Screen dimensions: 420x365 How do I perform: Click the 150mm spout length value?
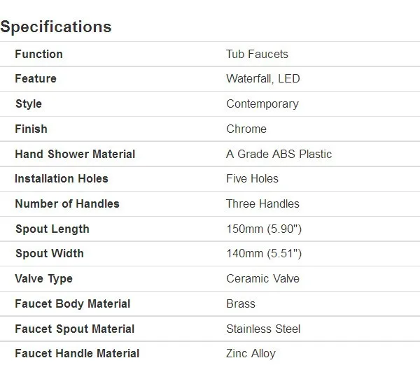(x=264, y=229)
